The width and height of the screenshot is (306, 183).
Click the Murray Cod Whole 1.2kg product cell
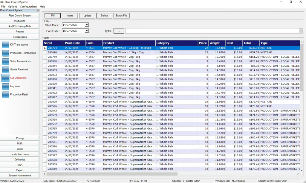pos(129,52)
